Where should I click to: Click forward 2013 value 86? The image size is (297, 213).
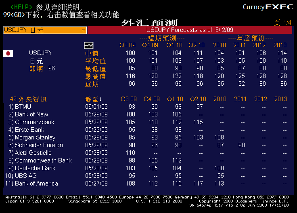pyautogui.click(x=284, y=84)
